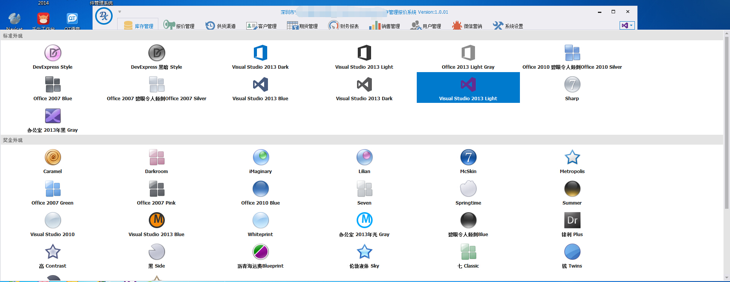Select the Office 2007 Blue skin
Viewport: 730px width, 282px height.
pos(53,88)
